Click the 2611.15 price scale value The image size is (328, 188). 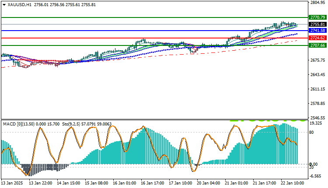318,89
